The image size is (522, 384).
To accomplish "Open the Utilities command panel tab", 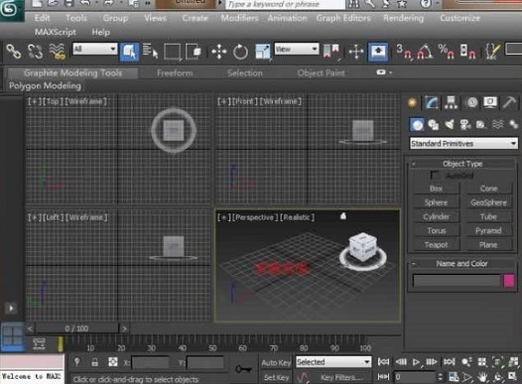I will (x=509, y=103).
